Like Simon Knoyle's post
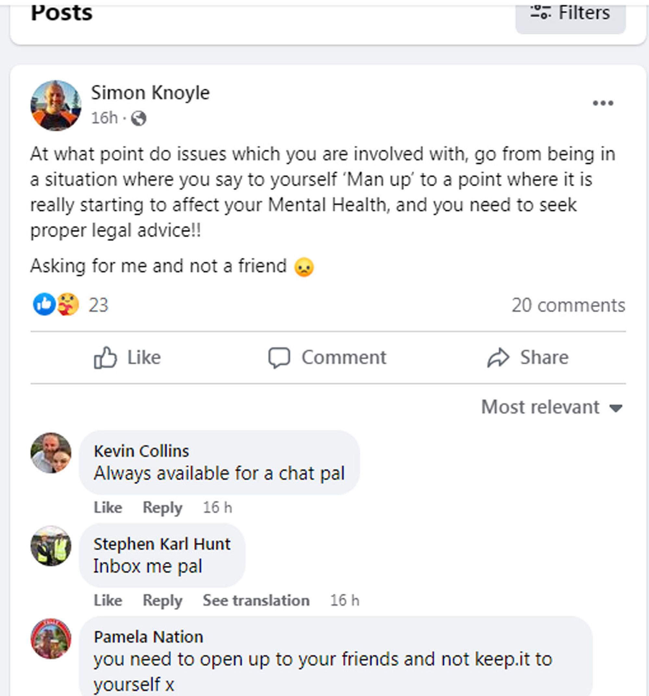 pyautogui.click(x=128, y=358)
